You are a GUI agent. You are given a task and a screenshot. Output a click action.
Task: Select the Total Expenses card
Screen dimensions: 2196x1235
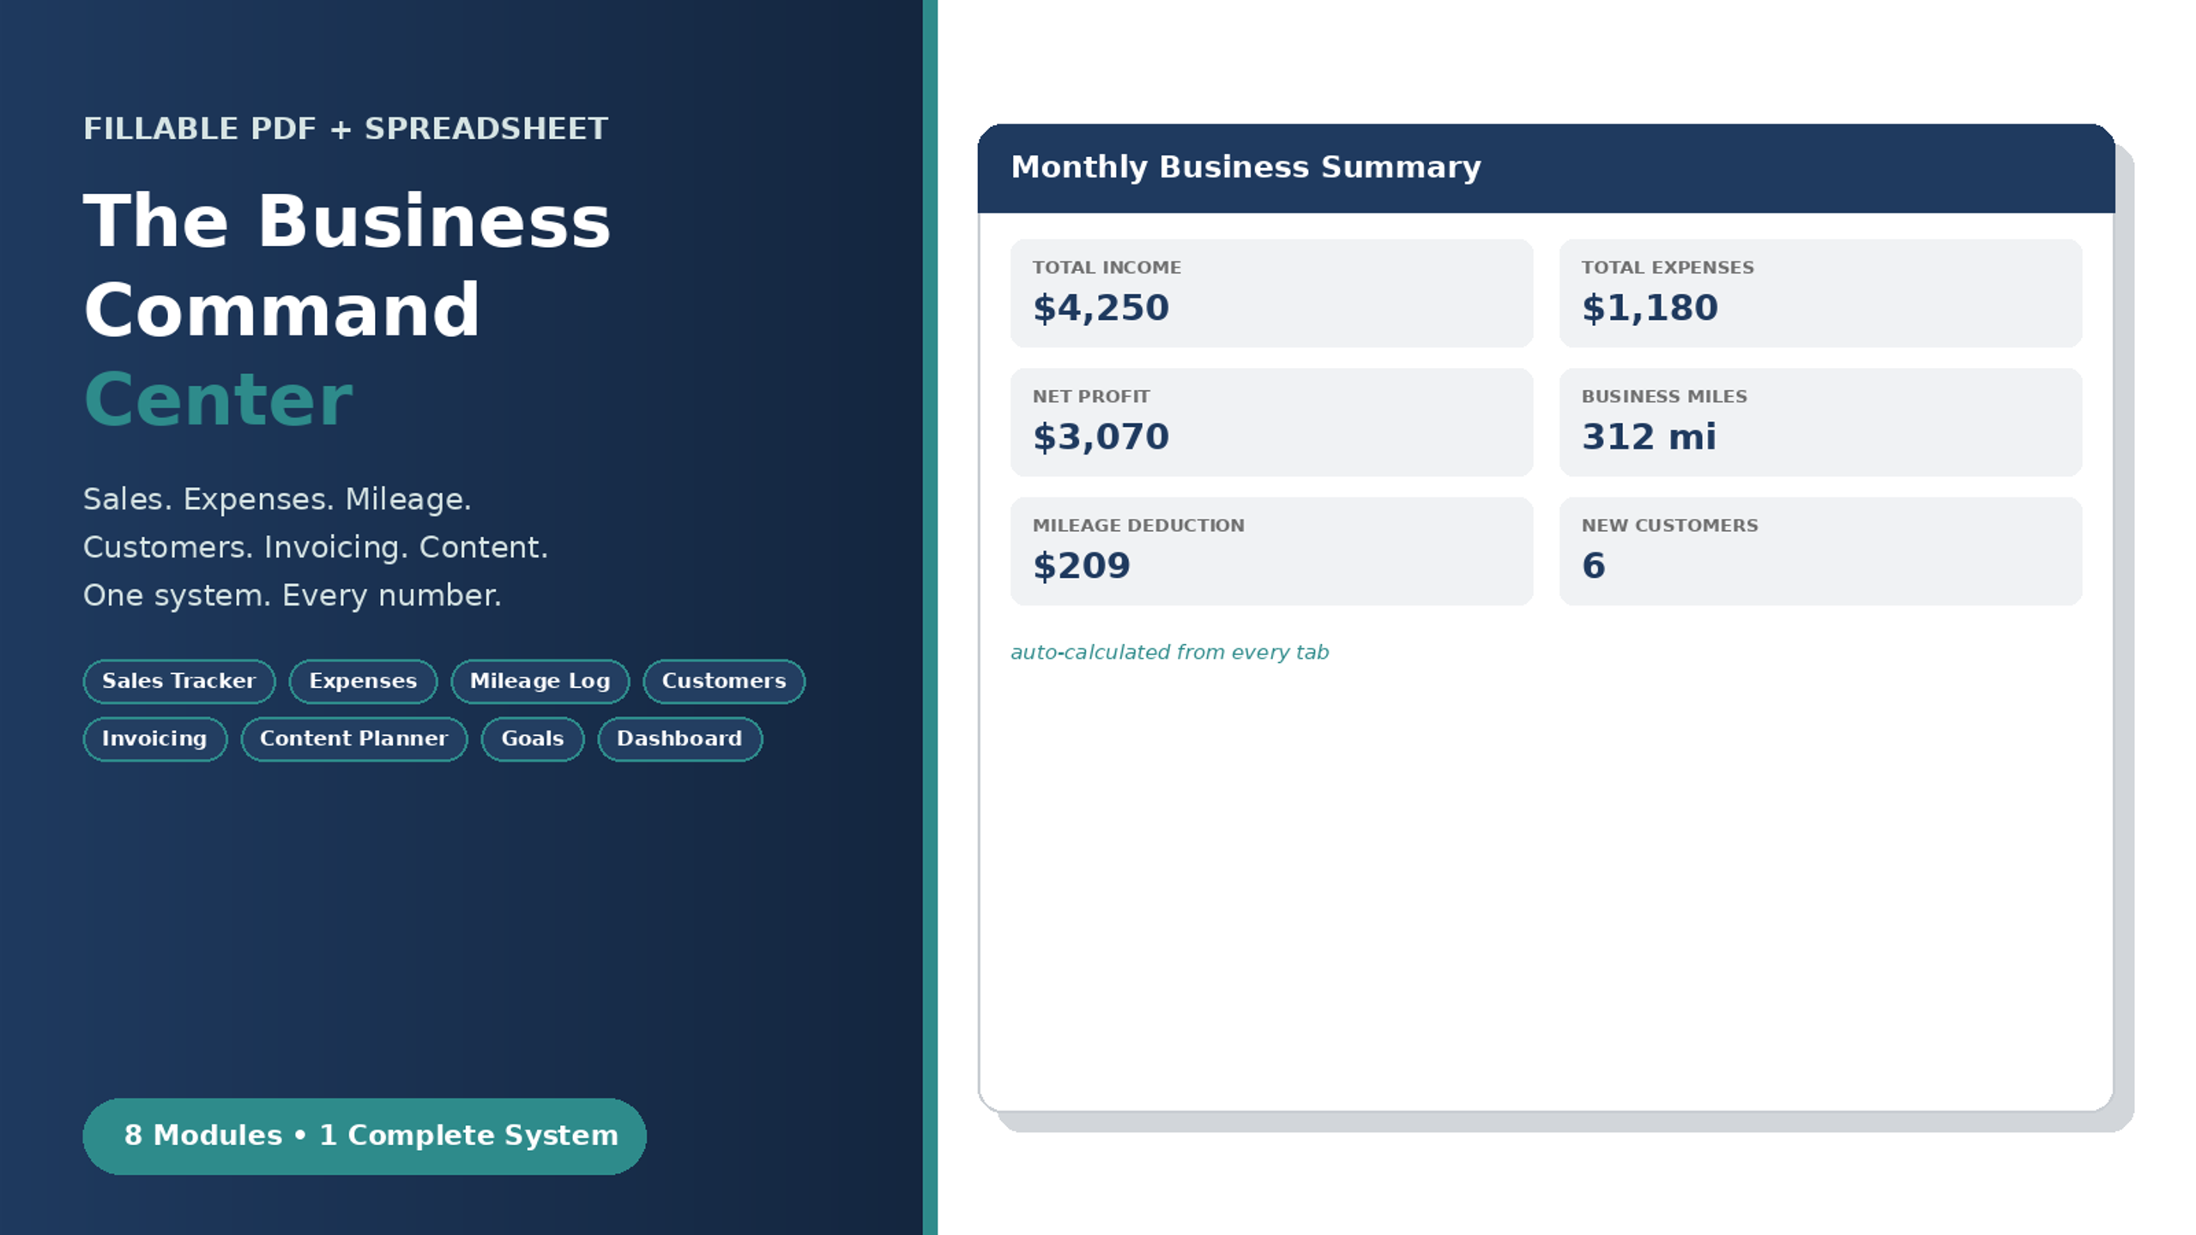[x=1820, y=293]
